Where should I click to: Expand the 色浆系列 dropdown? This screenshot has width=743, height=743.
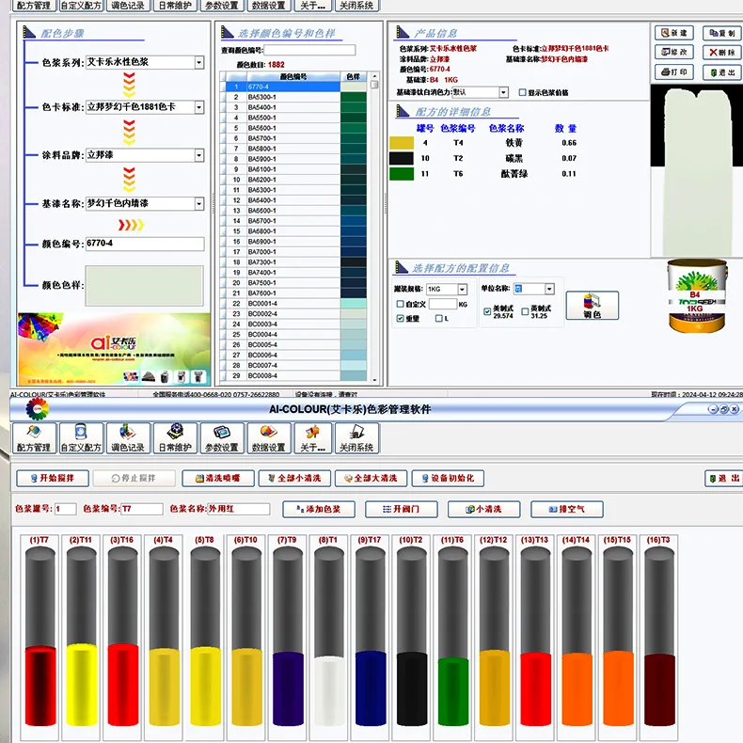pos(199,62)
